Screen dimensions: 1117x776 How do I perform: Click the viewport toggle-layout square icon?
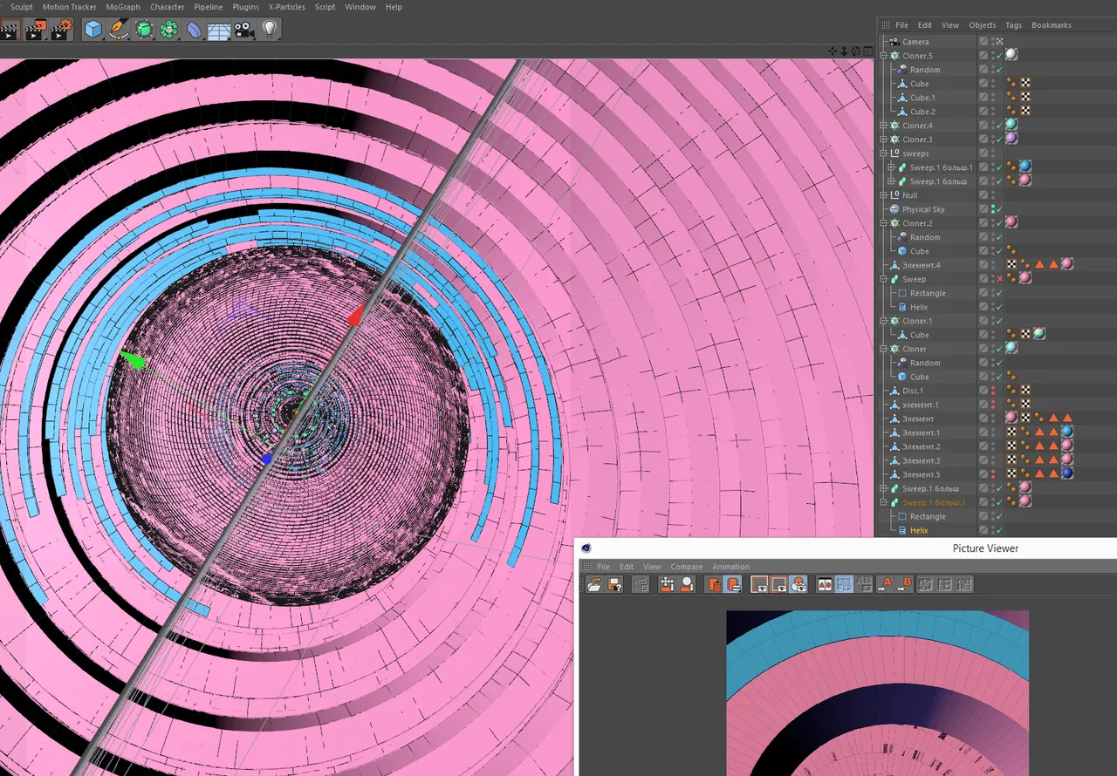[x=867, y=51]
